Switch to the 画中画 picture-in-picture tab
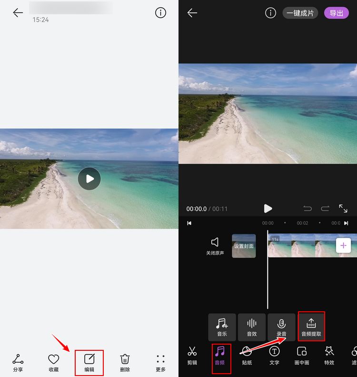Viewport: 357px width, 377px height. (302, 356)
